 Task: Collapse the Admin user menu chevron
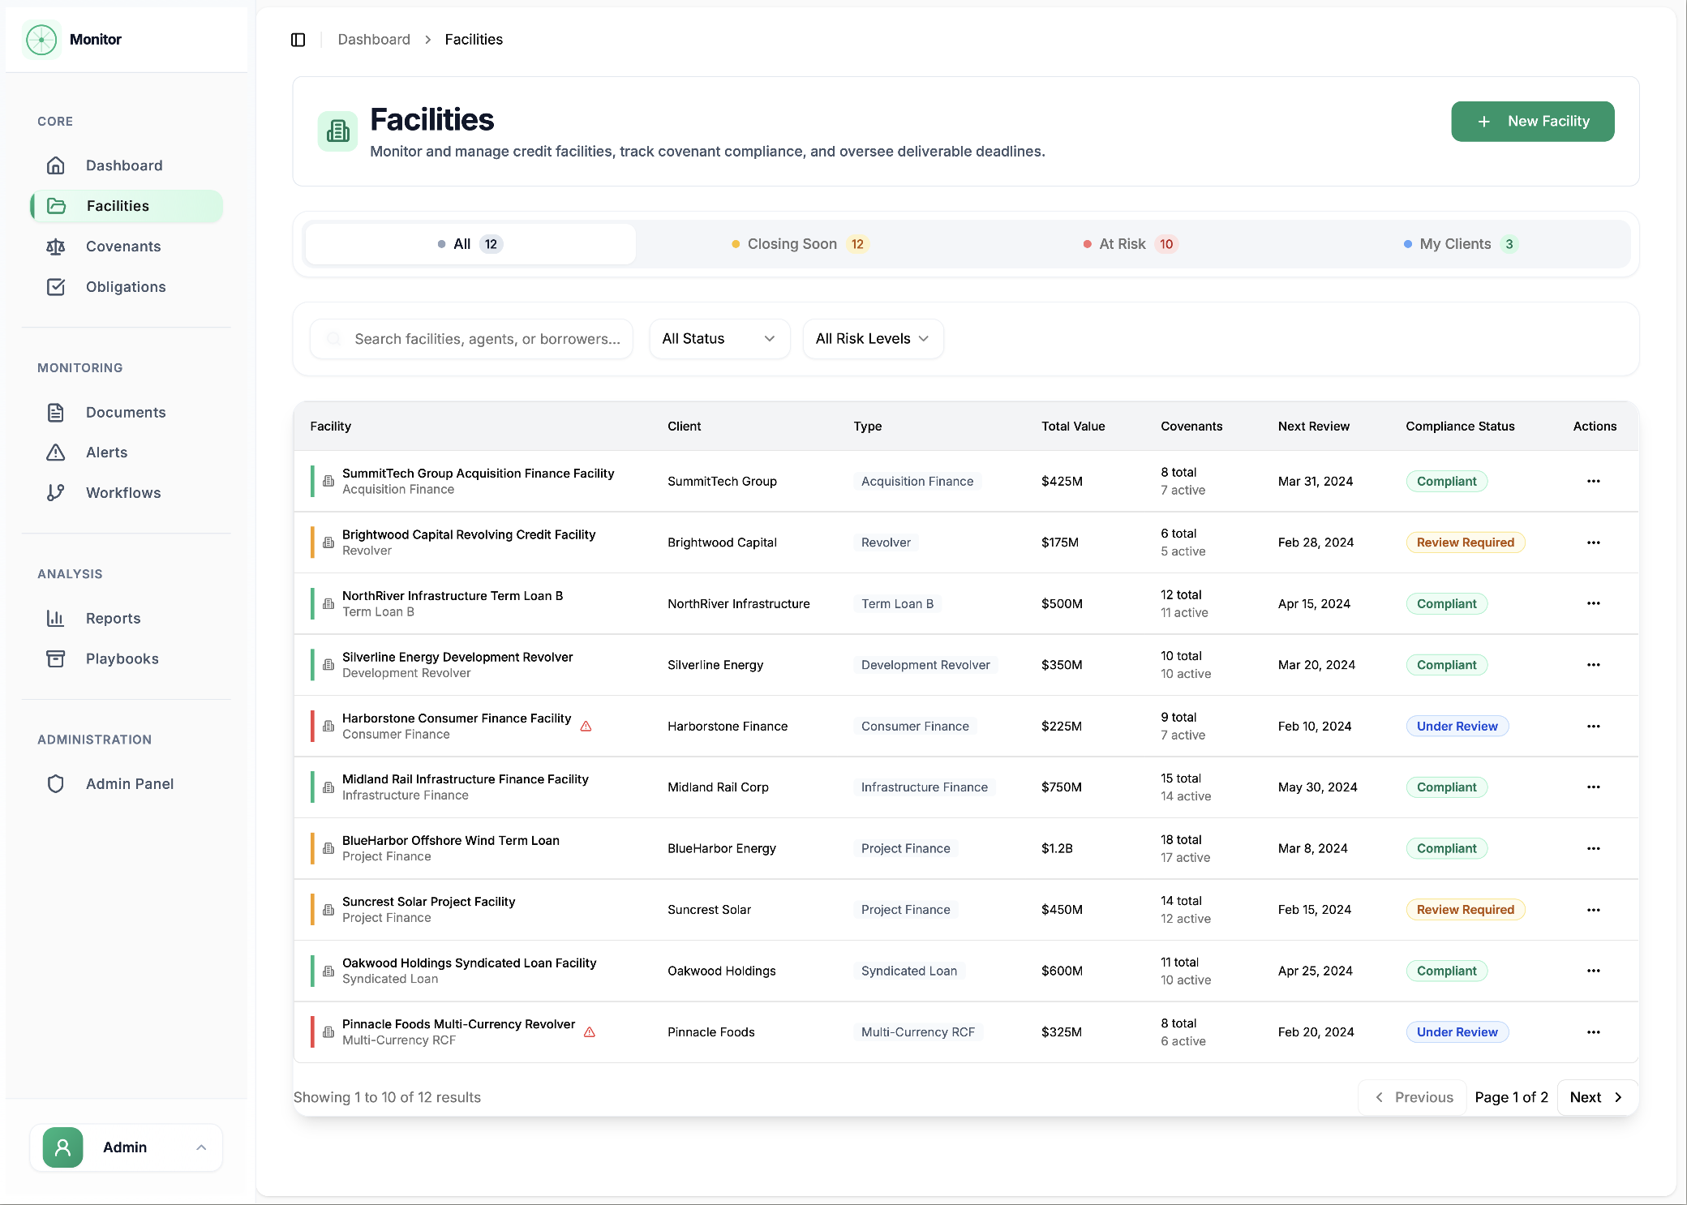pos(202,1147)
